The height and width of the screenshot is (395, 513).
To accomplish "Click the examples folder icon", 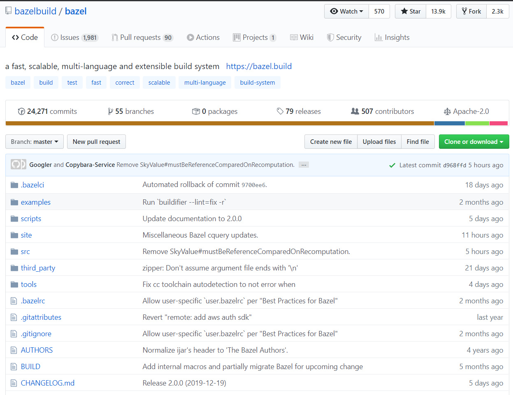I will 14,202.
